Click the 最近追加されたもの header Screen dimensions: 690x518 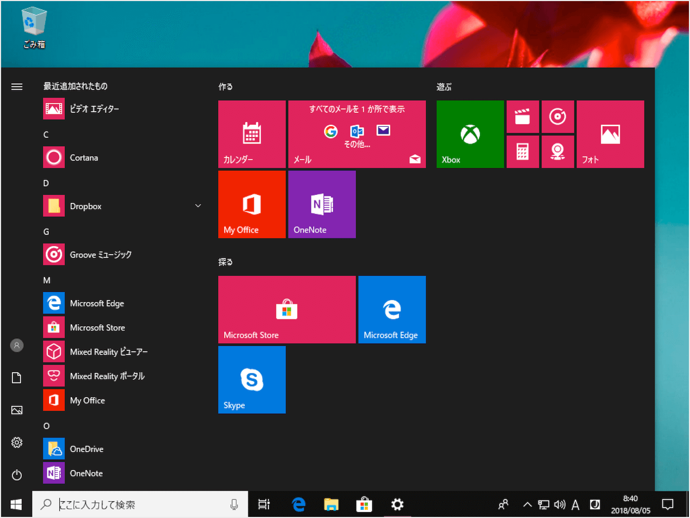coord(75,86)
